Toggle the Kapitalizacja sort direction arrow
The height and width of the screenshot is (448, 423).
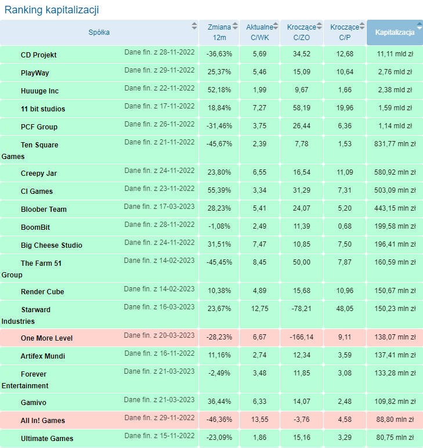tap(420, 26)
